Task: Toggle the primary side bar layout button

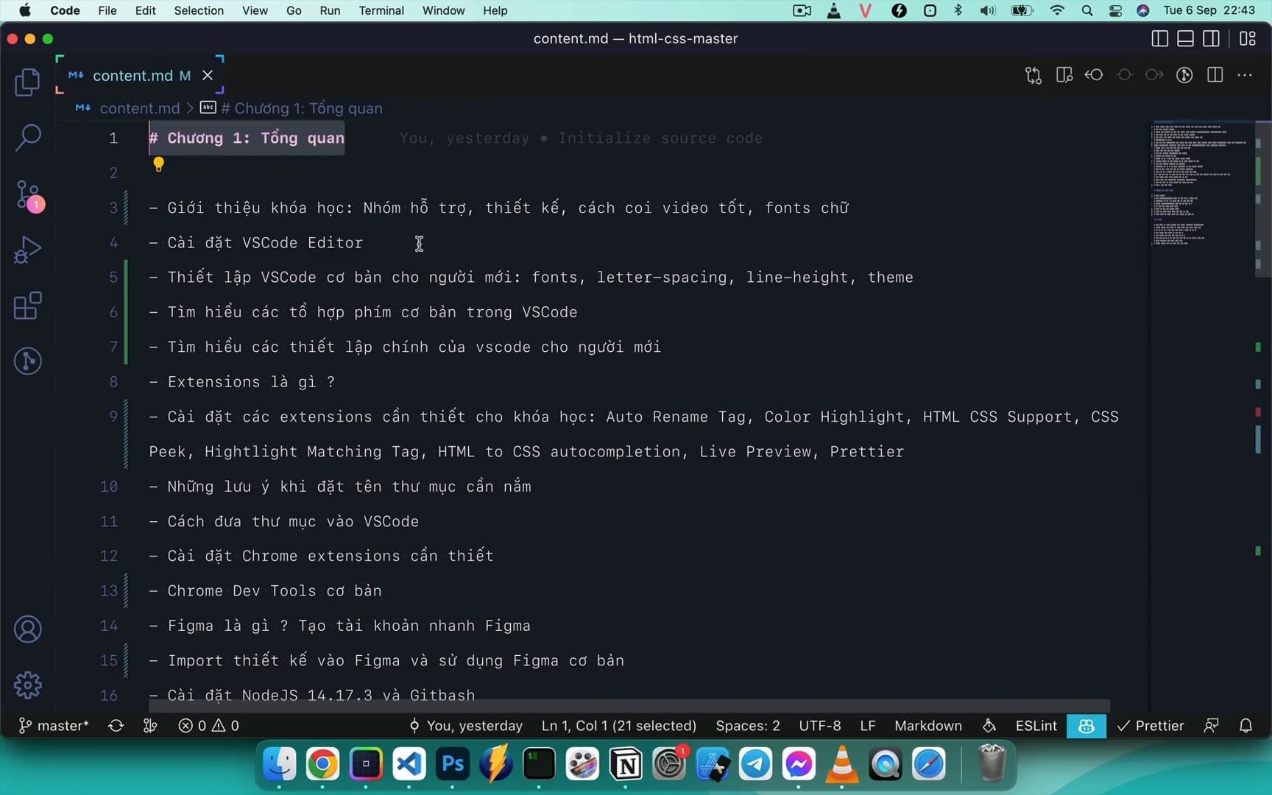Action: pos(1159,39)
